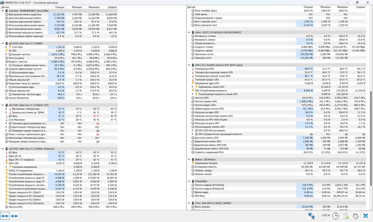Select the Оставшаяся емкость row
This screenshot has width=373, height=222.
point(278,167)
